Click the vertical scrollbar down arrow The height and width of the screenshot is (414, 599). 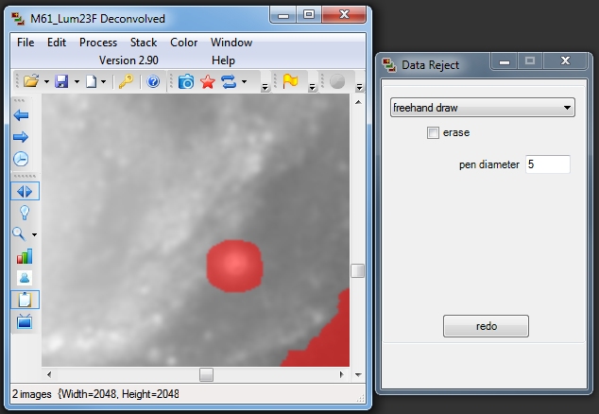tap(358, 374)
